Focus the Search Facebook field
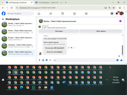 click(20, 13)
